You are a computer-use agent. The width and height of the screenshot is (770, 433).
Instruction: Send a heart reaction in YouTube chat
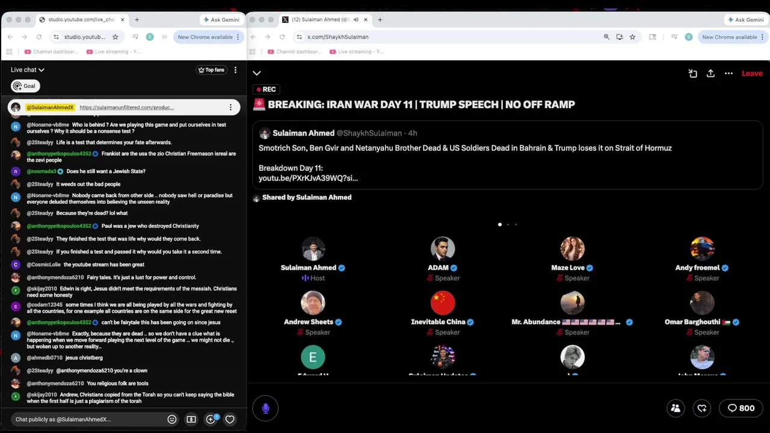(230, 419)
